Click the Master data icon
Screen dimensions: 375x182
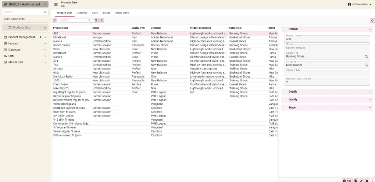pos(6,62)
